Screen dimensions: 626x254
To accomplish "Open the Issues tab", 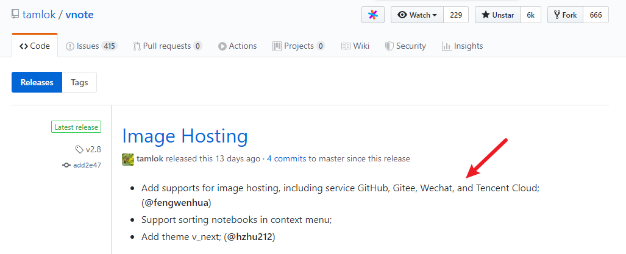I will [91, 46].
